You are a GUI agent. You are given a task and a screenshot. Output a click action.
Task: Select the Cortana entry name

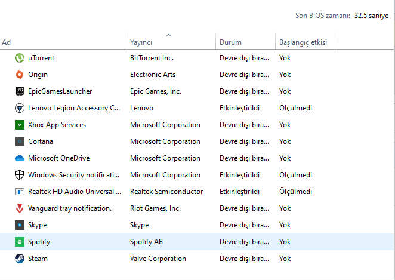[41, 141]
